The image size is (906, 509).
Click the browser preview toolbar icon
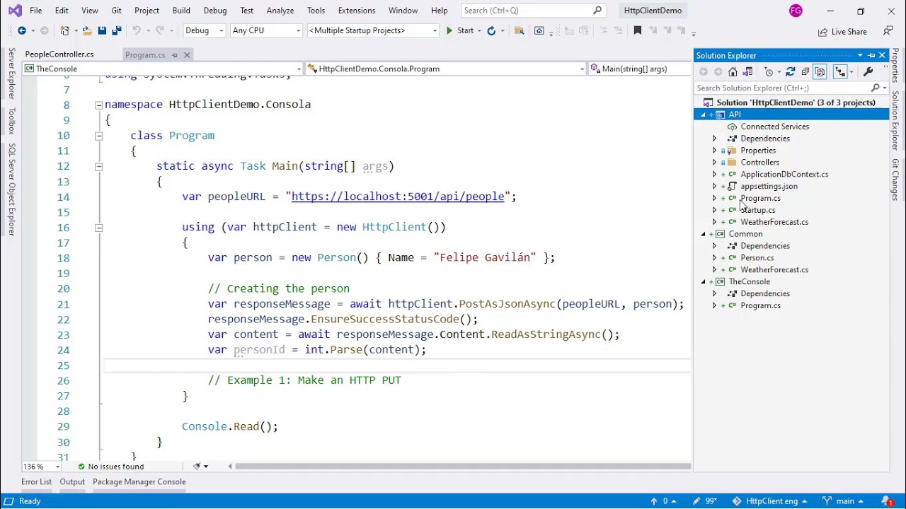click(539, 30)
